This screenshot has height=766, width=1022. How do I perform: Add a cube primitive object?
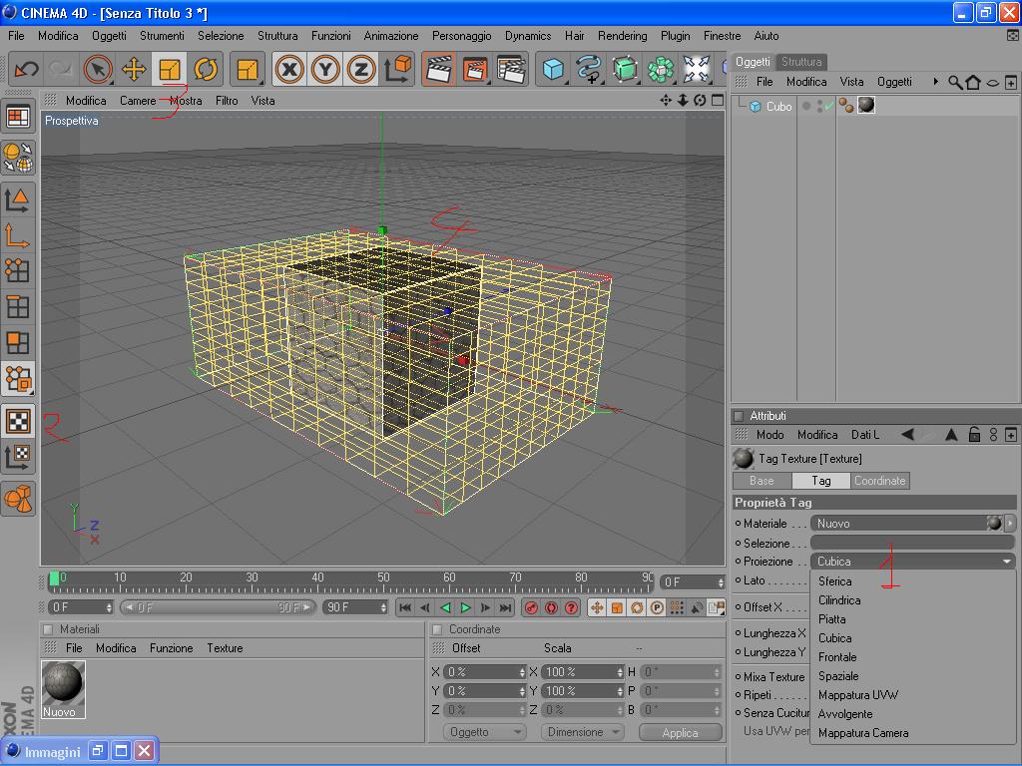[x=554, y=69]
